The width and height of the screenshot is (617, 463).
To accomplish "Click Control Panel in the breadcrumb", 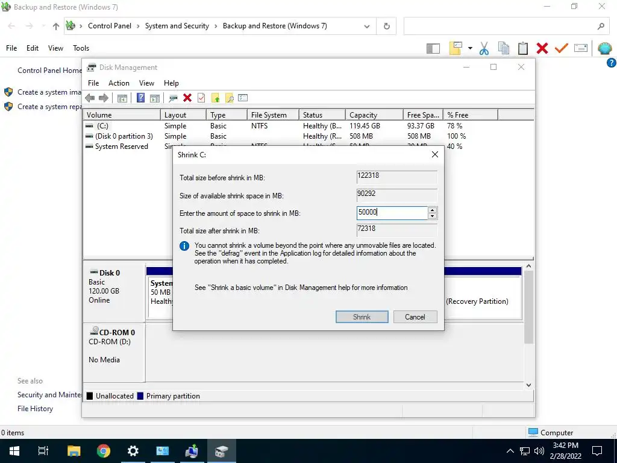I will point(110,26).
